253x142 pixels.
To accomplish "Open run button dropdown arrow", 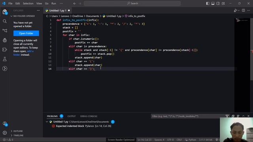I will 239,11.
